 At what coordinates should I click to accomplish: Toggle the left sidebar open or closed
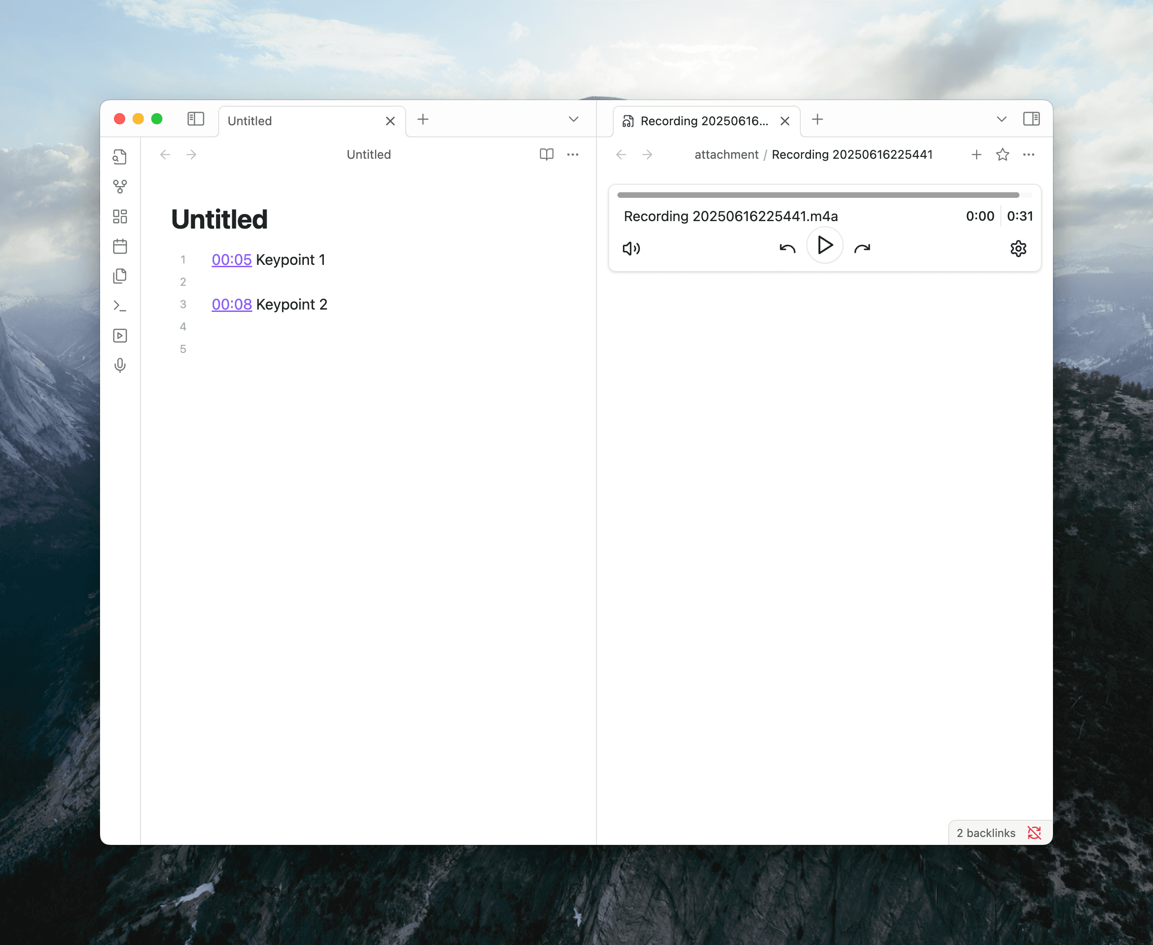coord(195,119)
